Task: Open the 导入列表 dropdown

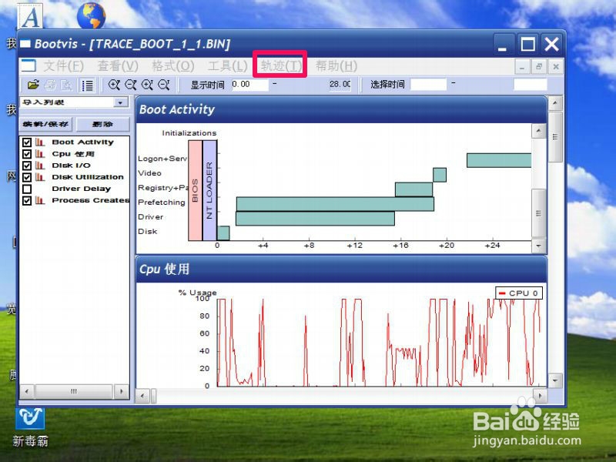Action: [120, 102]
